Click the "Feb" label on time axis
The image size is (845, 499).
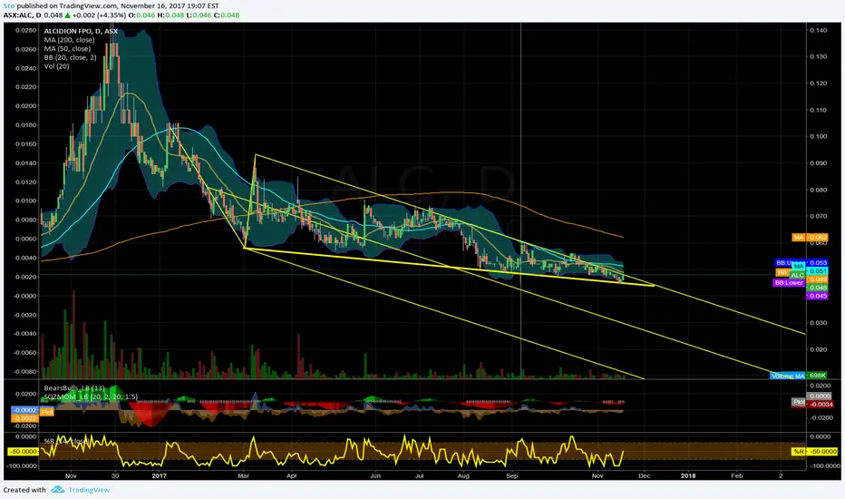737,475
